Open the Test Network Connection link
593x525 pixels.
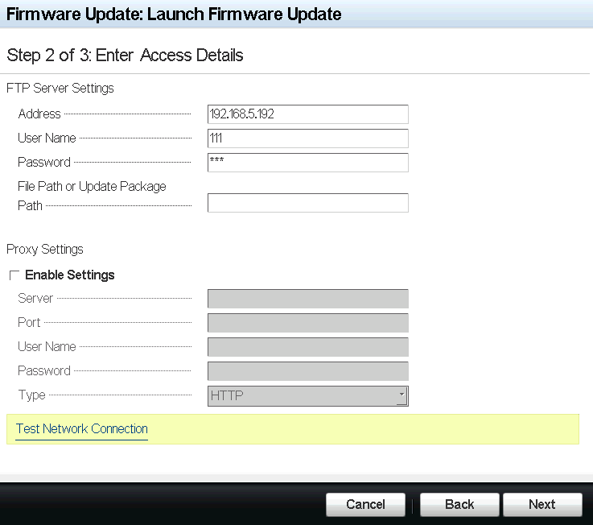[82, 429]
